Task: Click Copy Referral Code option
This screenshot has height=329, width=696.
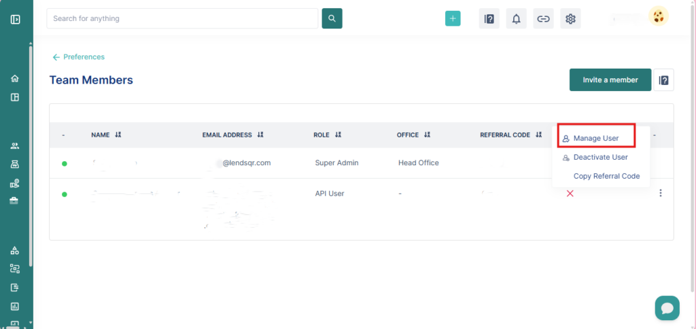Action: point(606,176)
